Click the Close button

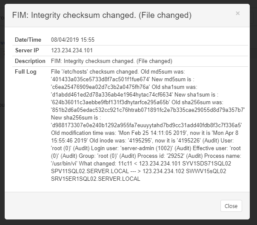click(231, 206)
